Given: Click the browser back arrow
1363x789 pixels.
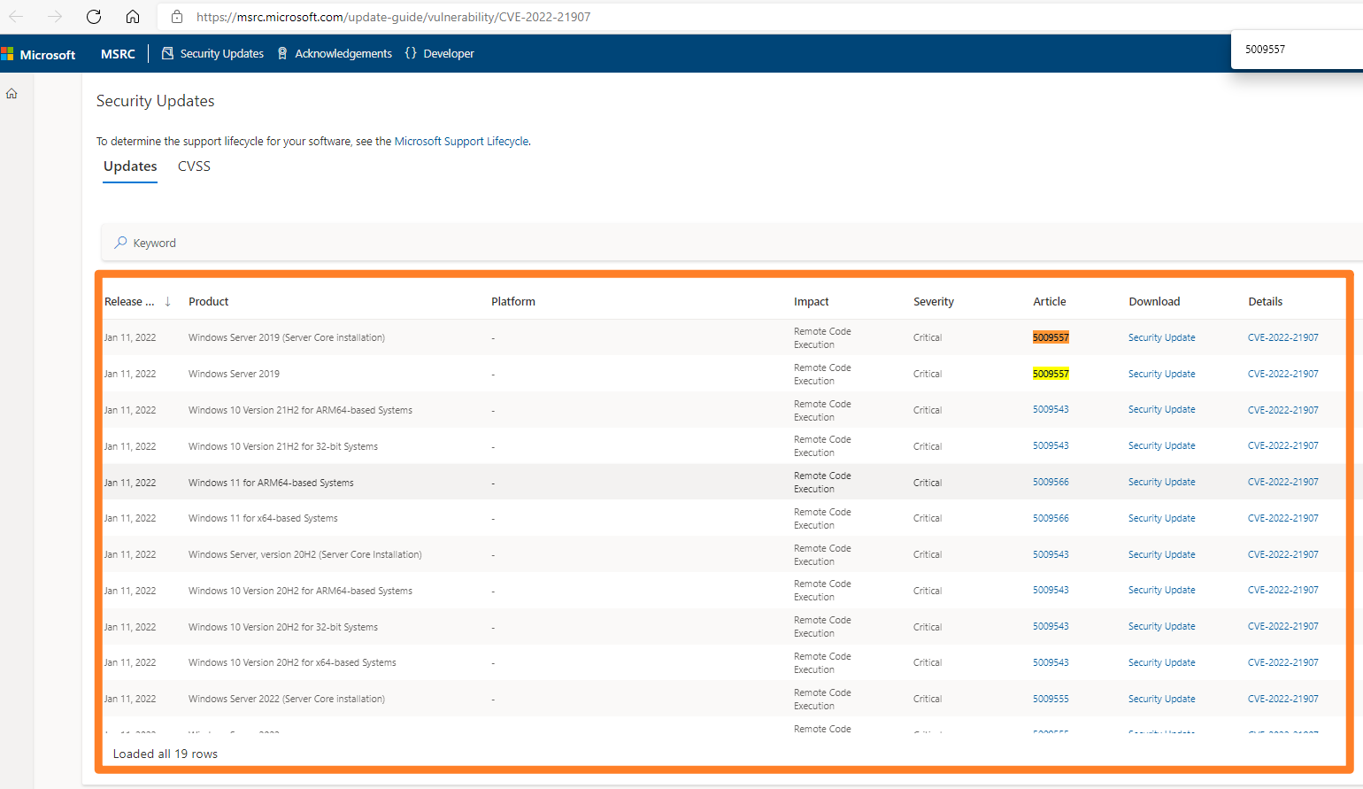Looking at the screenshot, I should coord(17,17).
